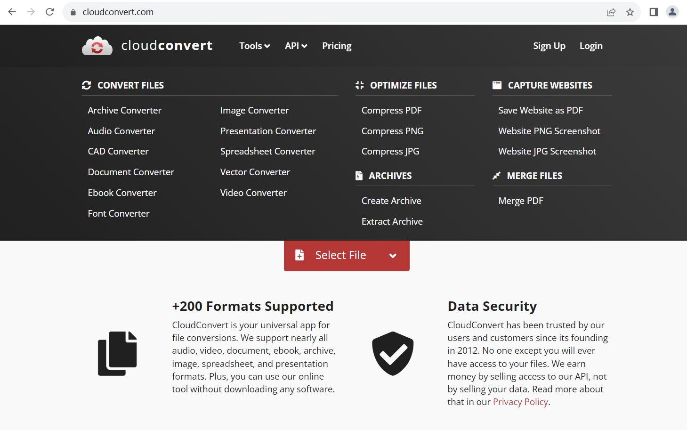Click the shield checkmark Data Security icon
The image size is (687, 430).
coord(392,354)
